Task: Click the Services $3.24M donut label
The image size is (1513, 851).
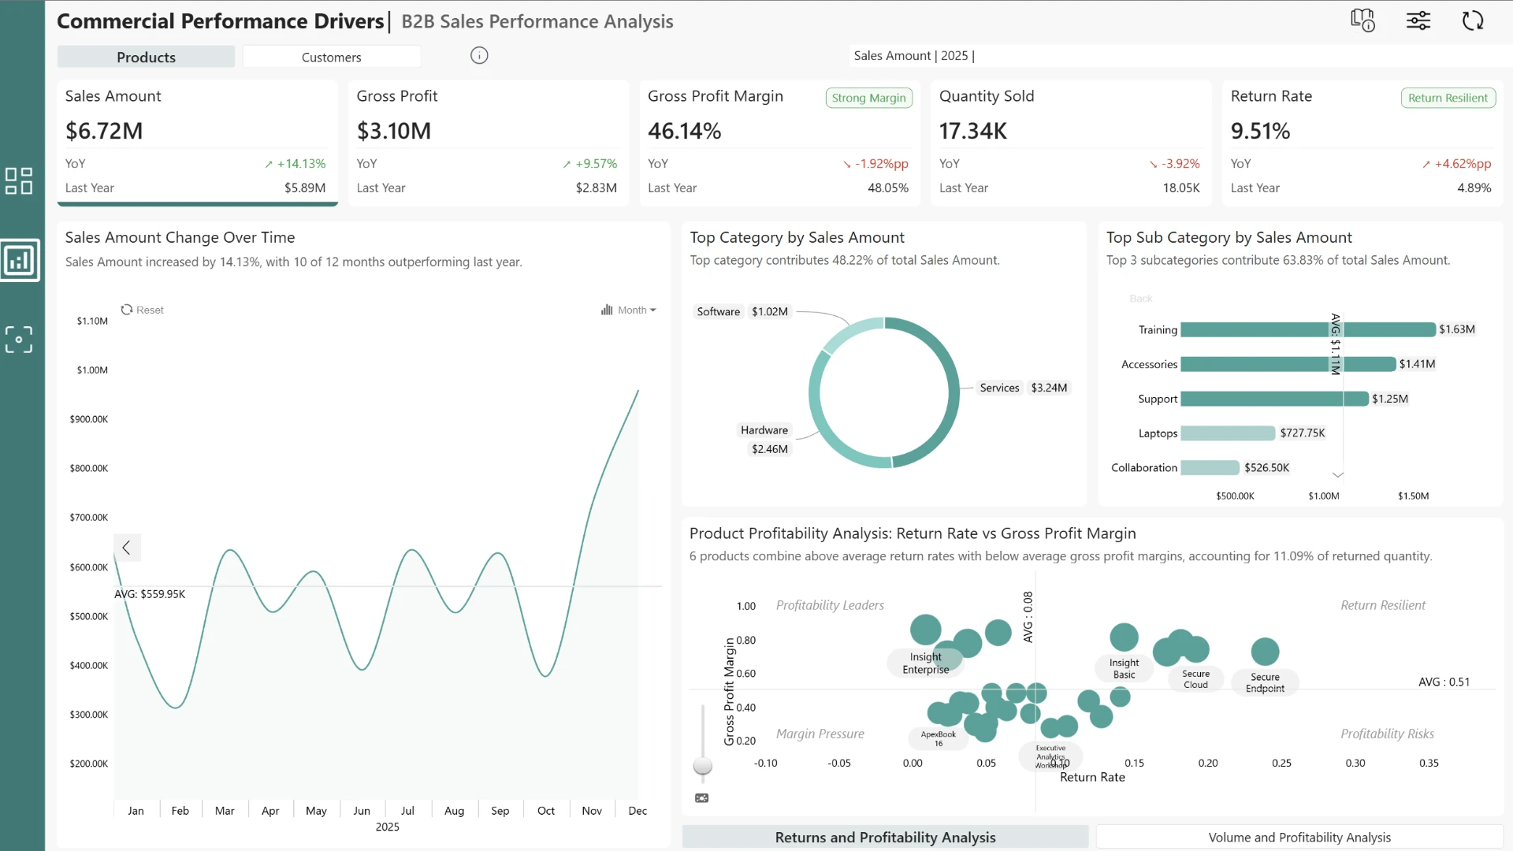Action: (x=1023, y=388)
